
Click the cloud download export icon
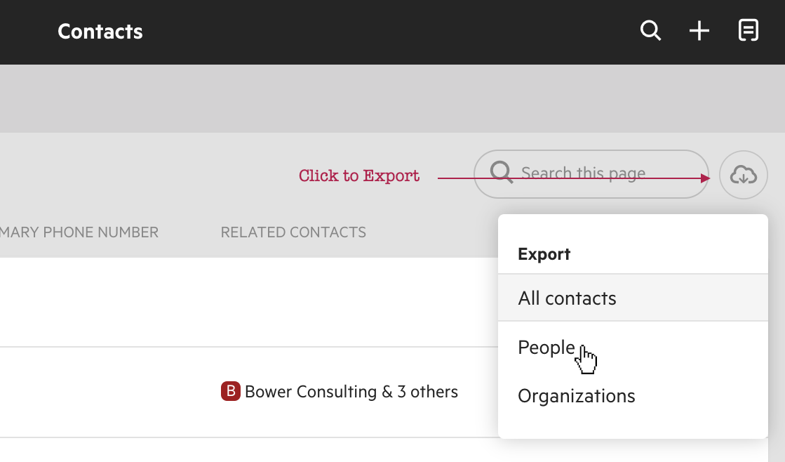(x=744, y=175)
